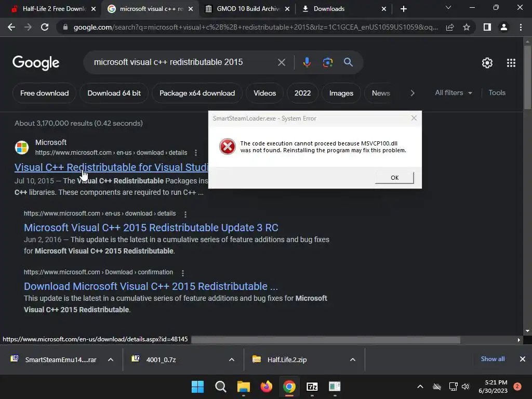Click the forward navigation arrow

28,27
